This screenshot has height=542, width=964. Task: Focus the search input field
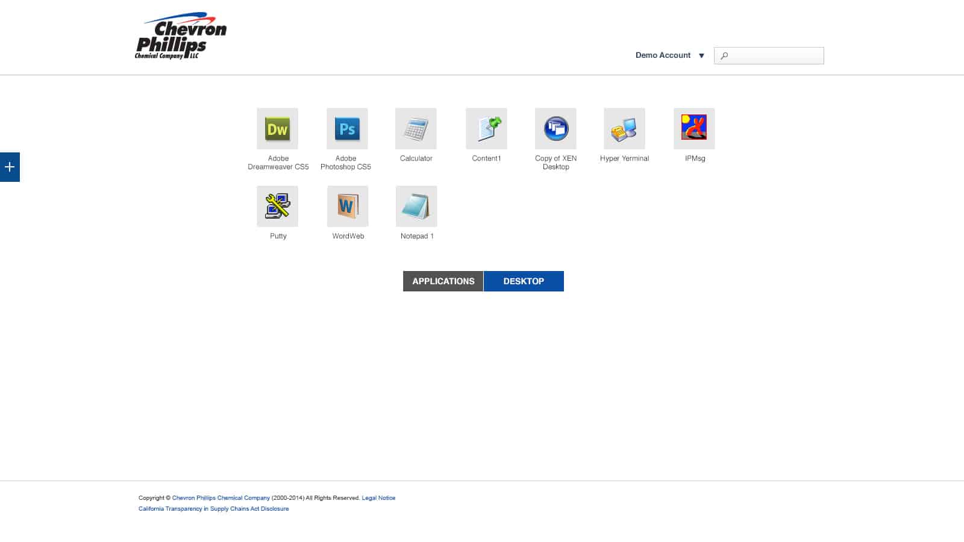coord(769,55)
